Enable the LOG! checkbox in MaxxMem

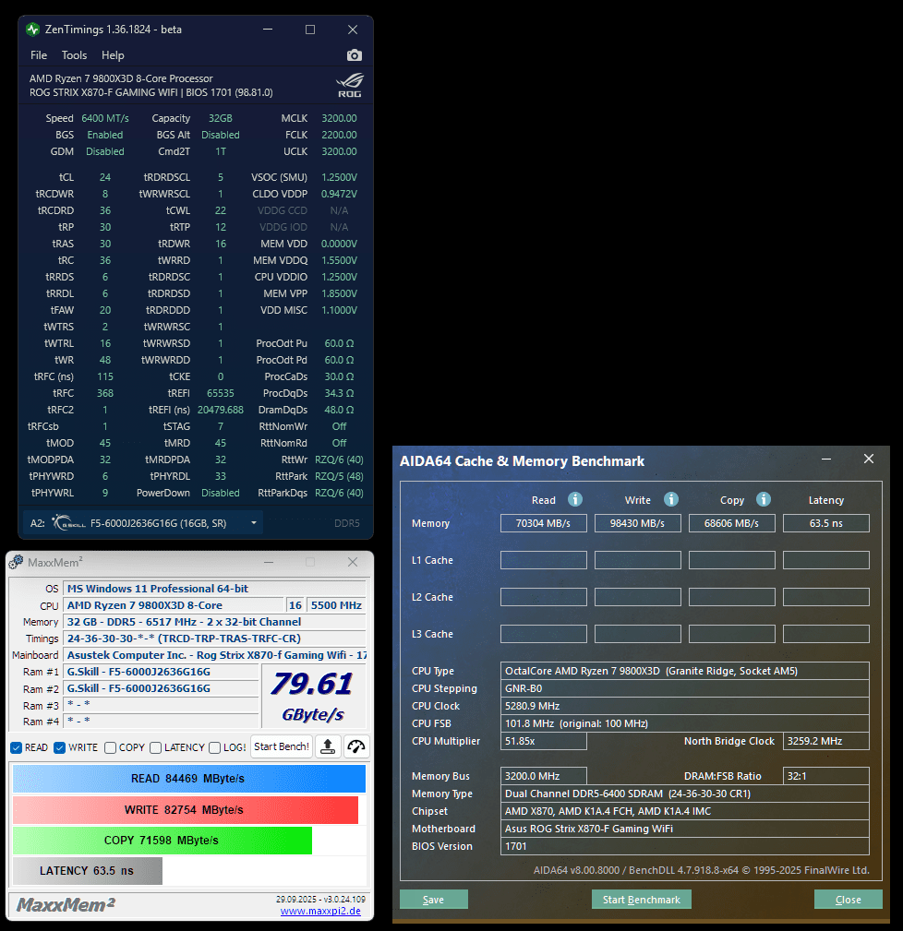coord(215,747)
